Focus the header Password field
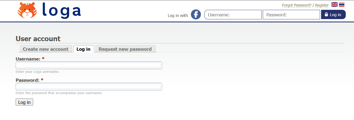The width and height of the screenshot is (354, 120). click(x=291, y=15)
